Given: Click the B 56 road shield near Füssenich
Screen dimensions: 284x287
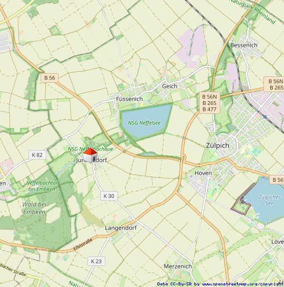Looking at the screenshot, I should tap(50, 78).
